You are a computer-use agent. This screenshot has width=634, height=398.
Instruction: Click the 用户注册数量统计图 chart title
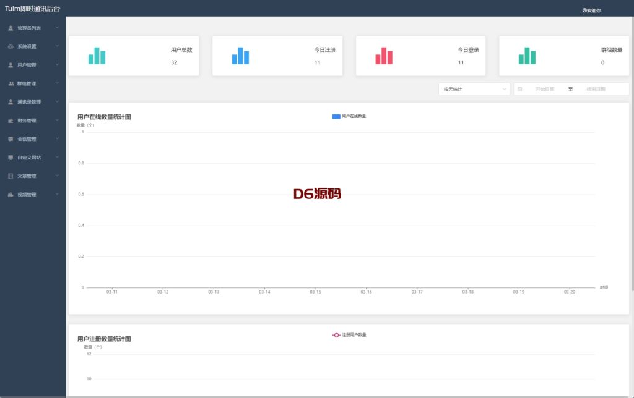click(x=104, y=339)
